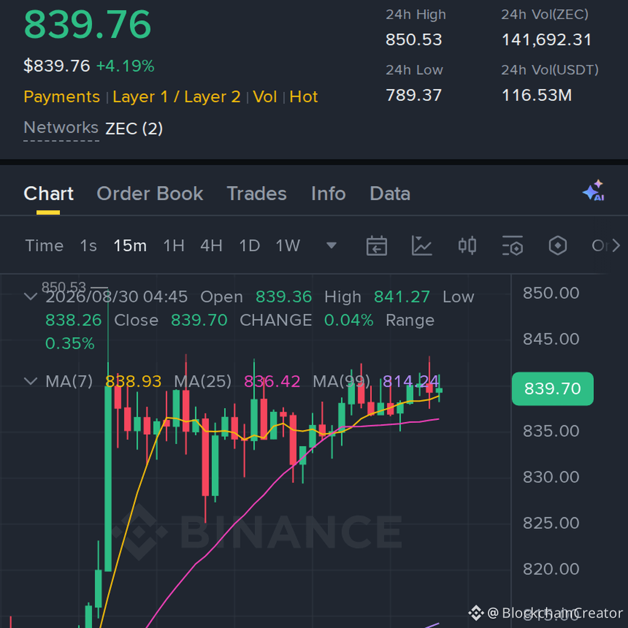Tap the 24h Low value 789.37
The width and height of the screenshot is (628, 628).
point(414,95)
